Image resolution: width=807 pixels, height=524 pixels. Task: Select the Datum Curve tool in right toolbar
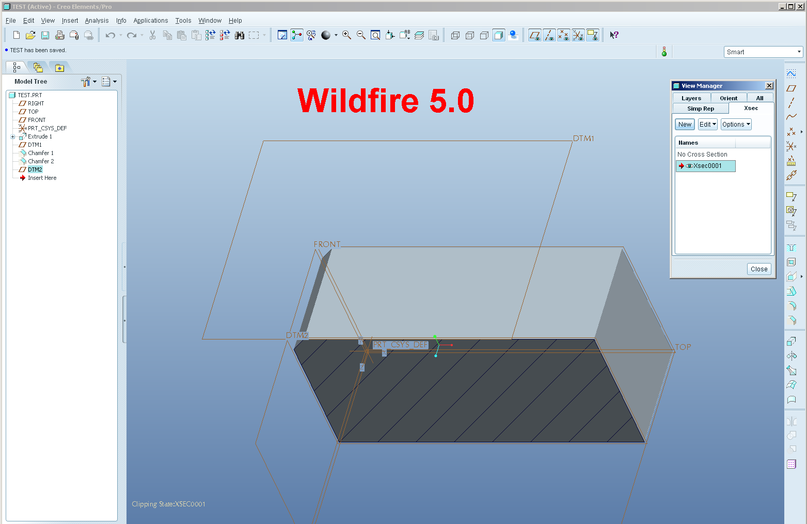(x=791, y=117)
